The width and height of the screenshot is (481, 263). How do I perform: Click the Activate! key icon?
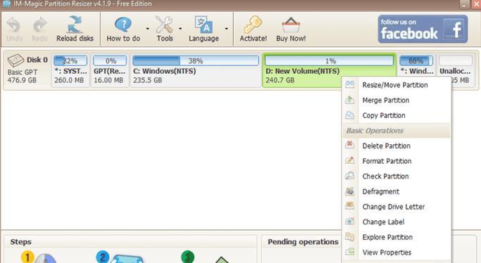point(253,25)
